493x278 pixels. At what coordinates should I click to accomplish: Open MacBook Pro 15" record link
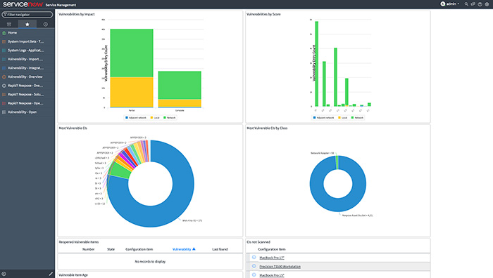[272, 275]
